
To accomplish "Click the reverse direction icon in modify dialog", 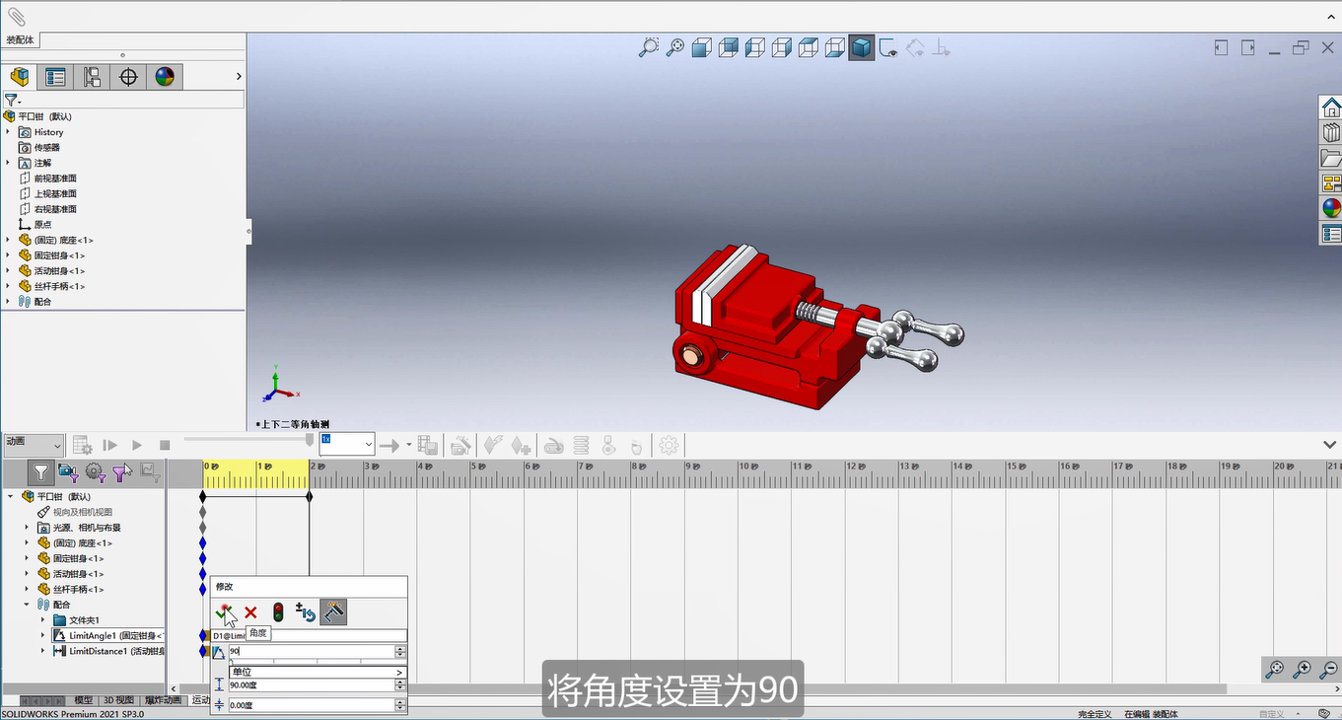I will [x=305, y=612].
